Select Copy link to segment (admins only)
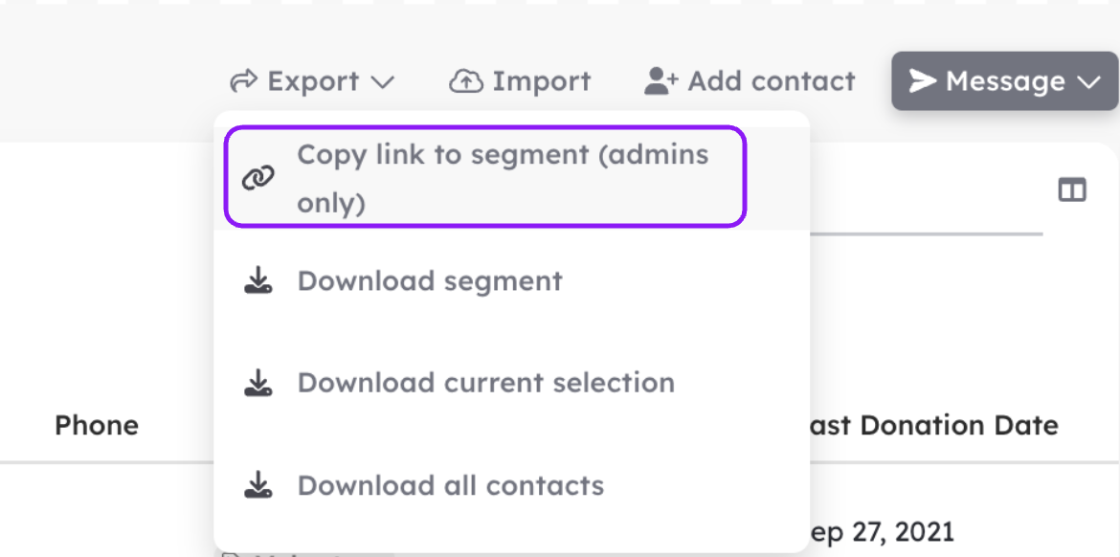This screenshot has height=557, width=1120. (485, 177)
